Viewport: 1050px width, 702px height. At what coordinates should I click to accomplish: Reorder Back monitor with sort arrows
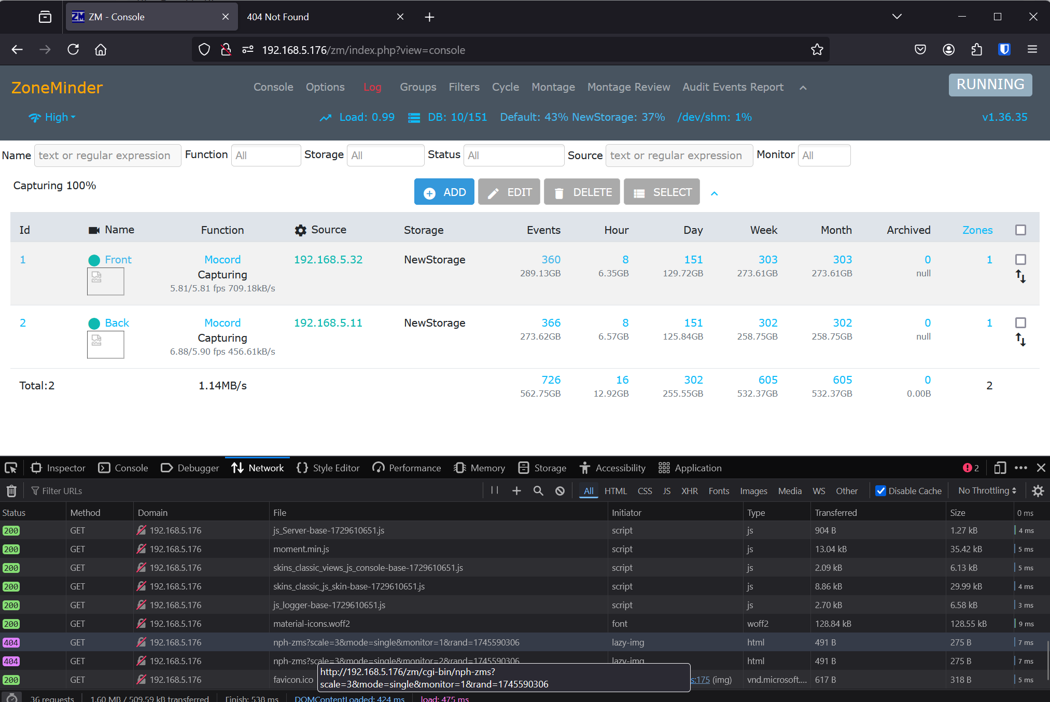coord(1020,340)
